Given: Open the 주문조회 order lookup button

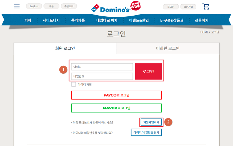Looking at the screenshot, I should tap(69, 6).
